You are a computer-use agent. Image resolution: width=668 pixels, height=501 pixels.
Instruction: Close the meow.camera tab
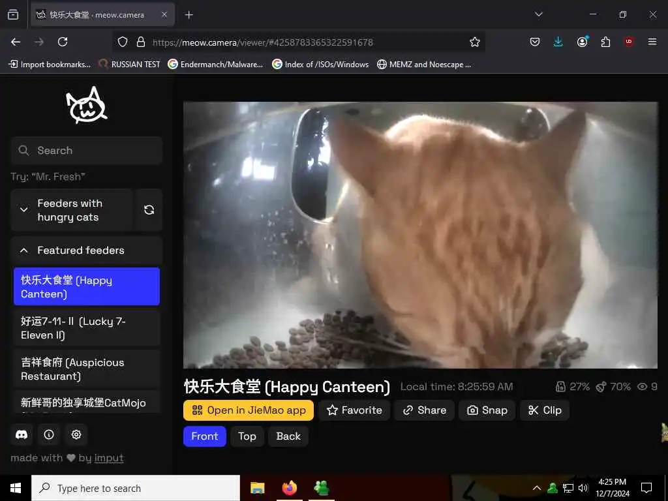click(x=164, y=14)
